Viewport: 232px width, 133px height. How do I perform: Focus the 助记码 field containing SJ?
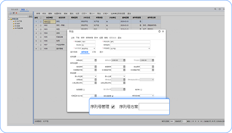pos(88,45)
